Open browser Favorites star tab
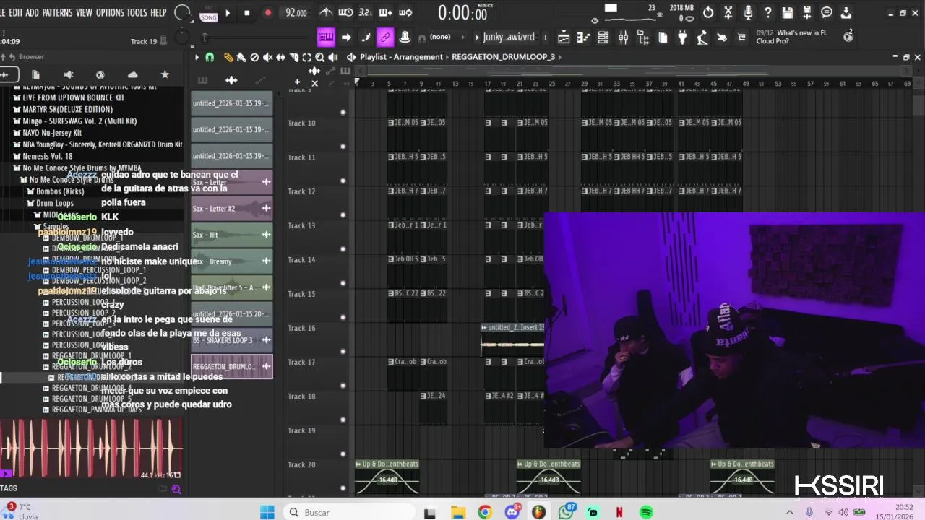This screenshot has height=520, width=925. click(x=164, y=74)
